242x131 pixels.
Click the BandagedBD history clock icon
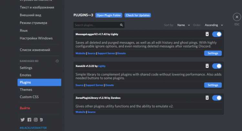[57, 61]
